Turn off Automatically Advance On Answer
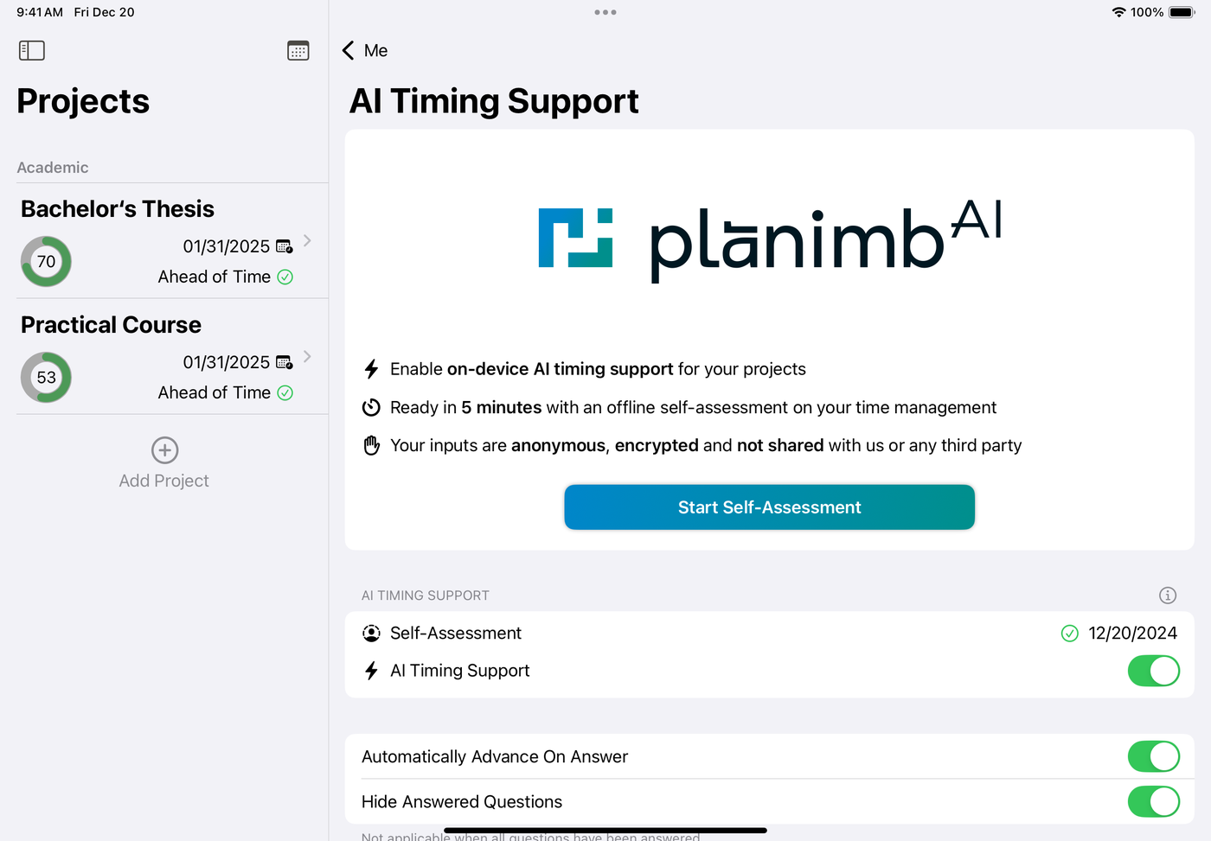The height and width of the screenshot is (841, 1211). (1154, 756)
